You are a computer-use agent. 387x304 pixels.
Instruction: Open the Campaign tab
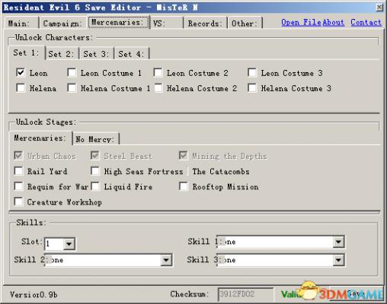63,24
